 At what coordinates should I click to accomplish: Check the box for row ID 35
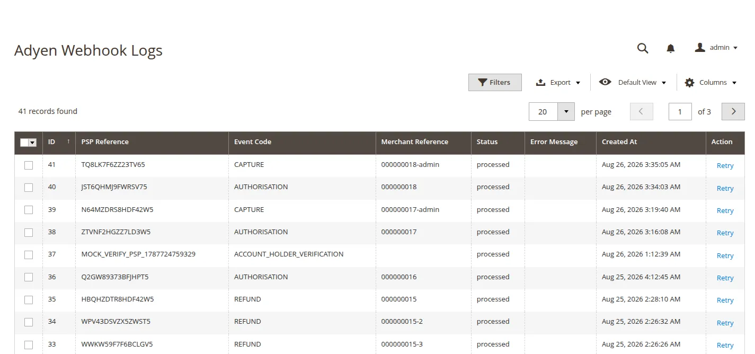tap(29, 300)
